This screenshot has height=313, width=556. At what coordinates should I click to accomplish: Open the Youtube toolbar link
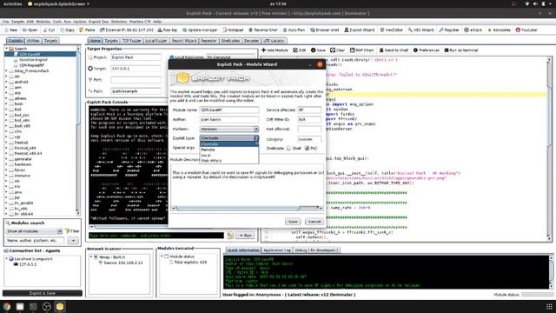click(x=526, y=30)
